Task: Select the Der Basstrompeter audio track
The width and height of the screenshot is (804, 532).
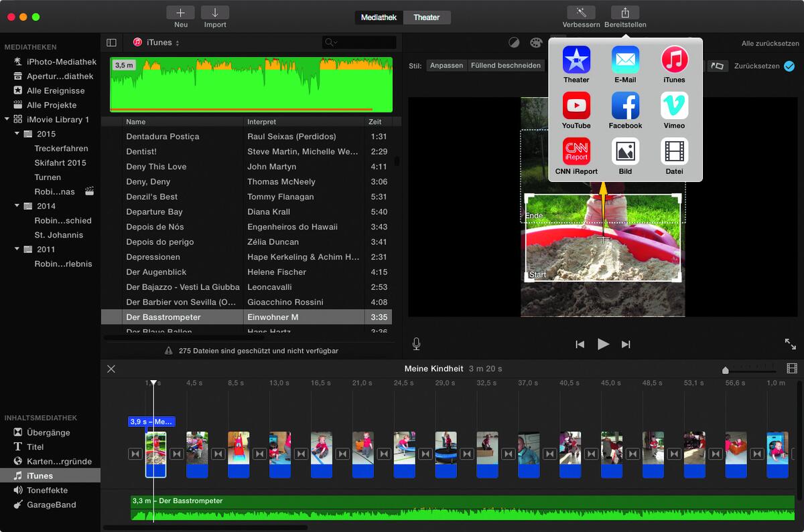Action: 462,508
